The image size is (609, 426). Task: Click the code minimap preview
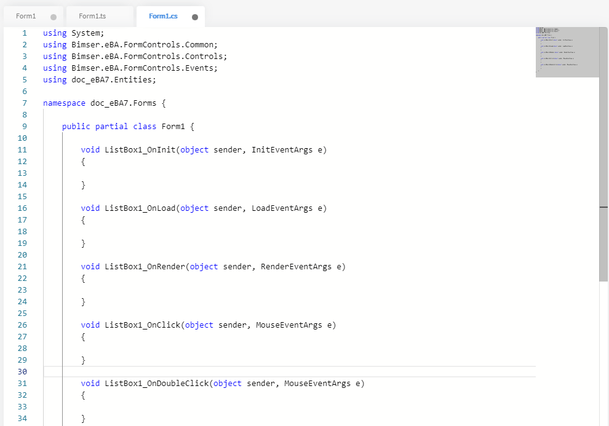(567, 52)
